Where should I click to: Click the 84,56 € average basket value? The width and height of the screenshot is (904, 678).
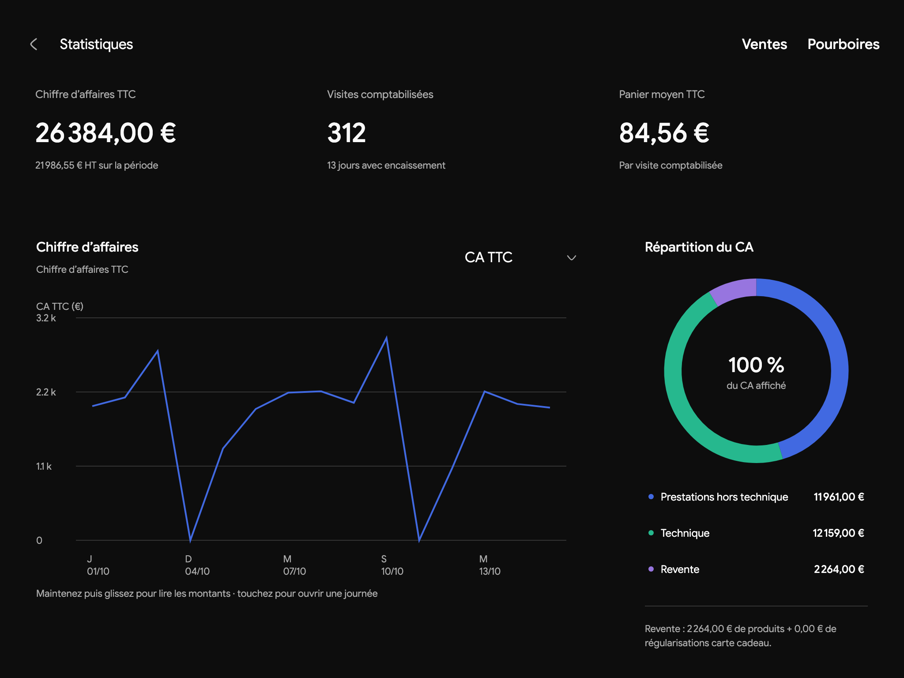pyautogui.click(x=664, y=133)
